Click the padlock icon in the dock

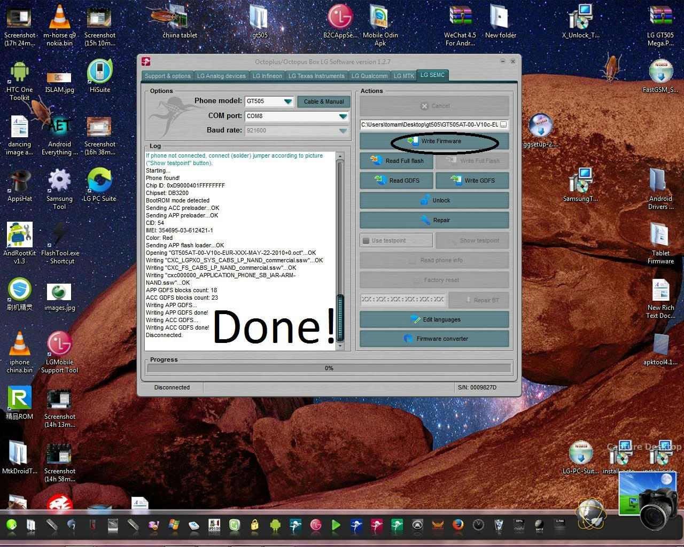(x=254, y=525)
